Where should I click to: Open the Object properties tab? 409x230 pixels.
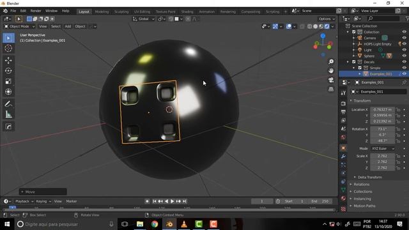[343, 148]
